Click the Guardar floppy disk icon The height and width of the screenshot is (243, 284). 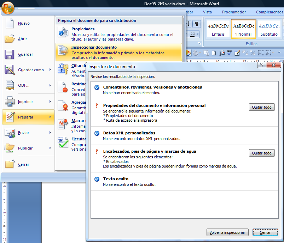point(9,54)
